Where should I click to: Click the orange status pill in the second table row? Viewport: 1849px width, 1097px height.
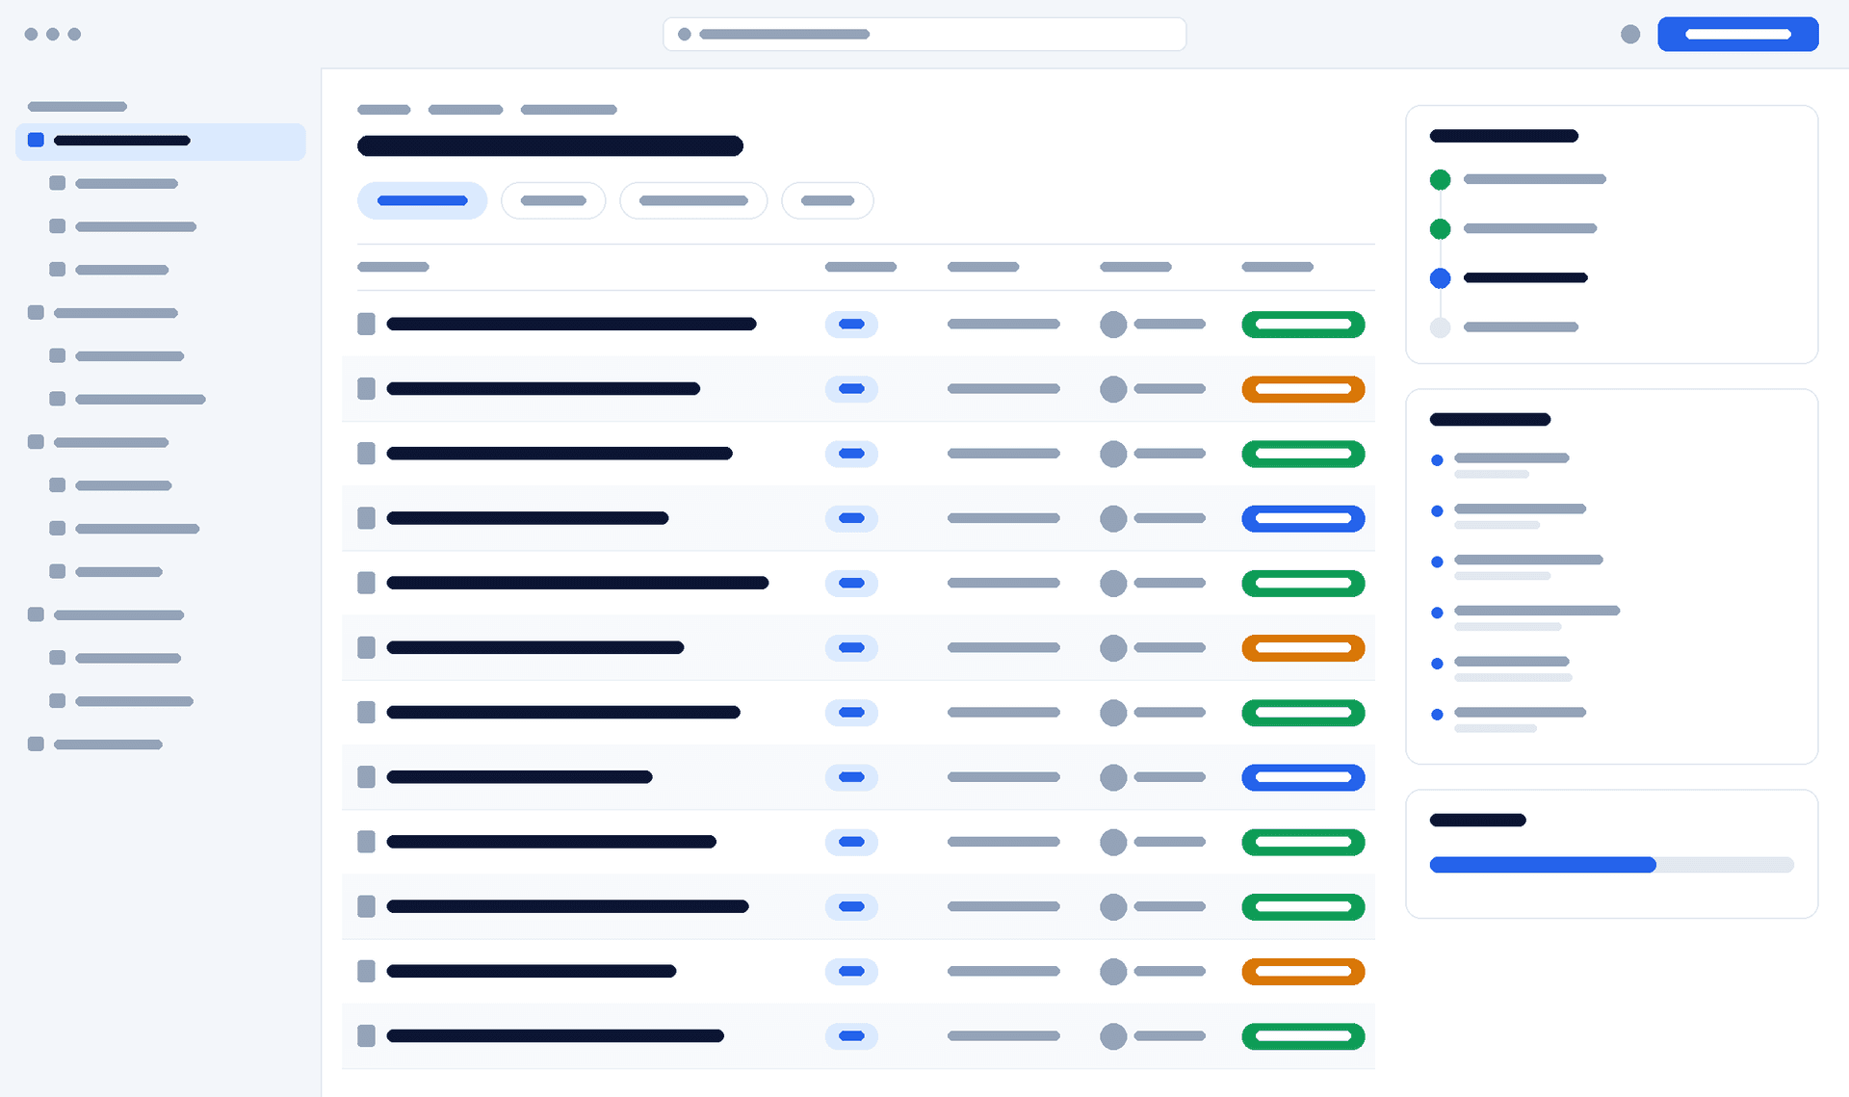pyautogui.click(x=1303, y=388)
